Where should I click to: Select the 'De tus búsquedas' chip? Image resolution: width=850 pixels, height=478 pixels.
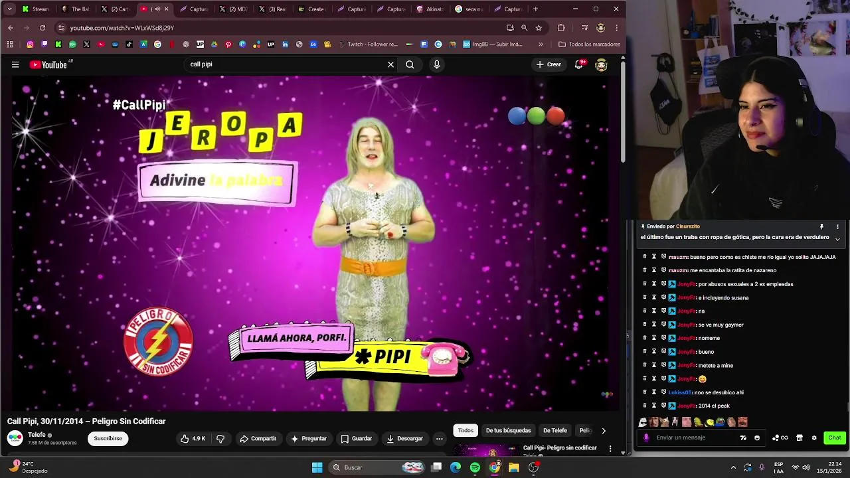[508, 430]
